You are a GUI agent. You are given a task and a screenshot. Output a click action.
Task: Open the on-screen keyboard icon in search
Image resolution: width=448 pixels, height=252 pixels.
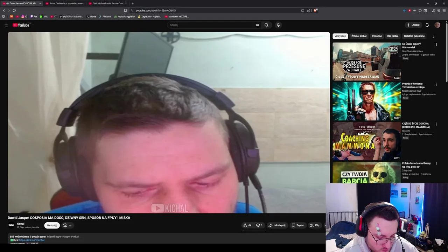pyautogui.click(x=257, y=25)
